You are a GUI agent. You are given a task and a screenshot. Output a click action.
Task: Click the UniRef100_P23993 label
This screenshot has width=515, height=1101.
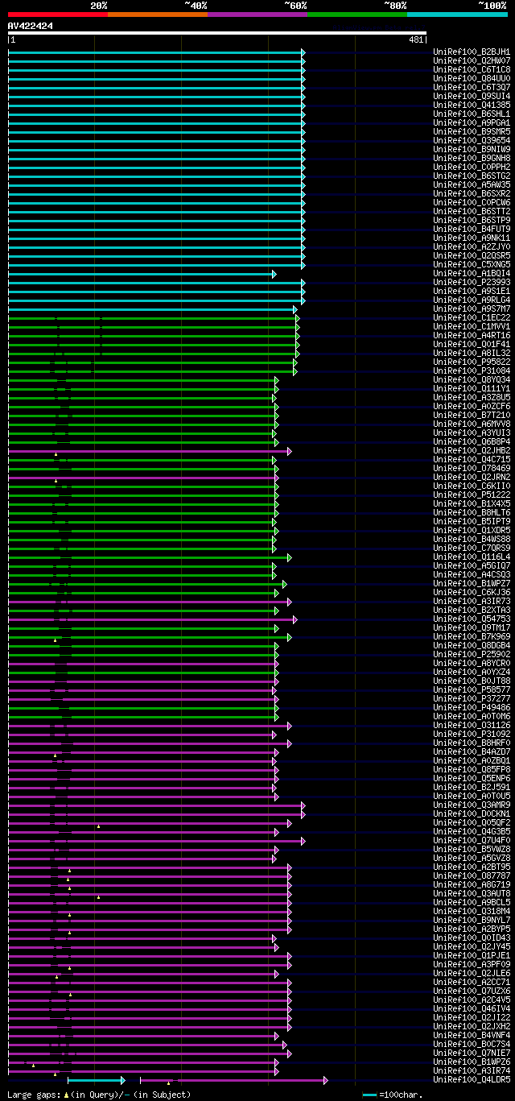[x=472, y=282]
